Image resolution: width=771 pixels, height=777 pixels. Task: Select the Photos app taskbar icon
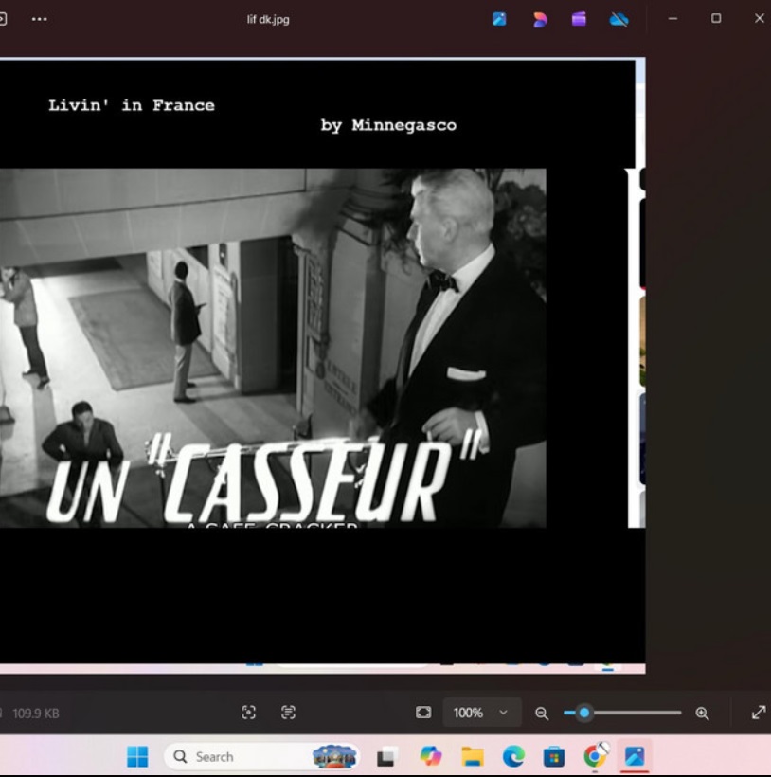[x=635, y=757]
